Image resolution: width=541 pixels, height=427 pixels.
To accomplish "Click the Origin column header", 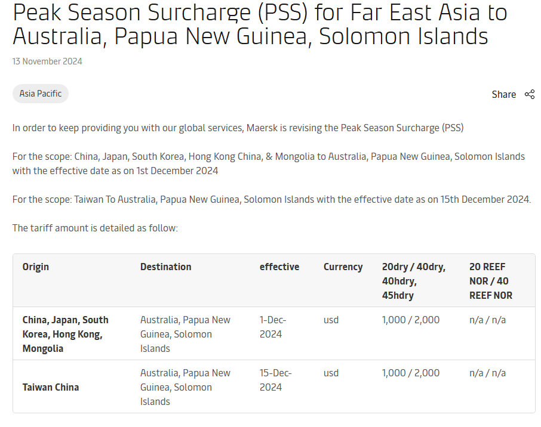I will (x=36, y=267).
